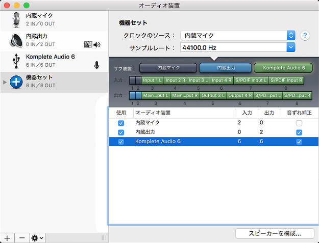Click the S/PD...put L output block
This screenshot has height=243, width=319.
pos(268,95)
